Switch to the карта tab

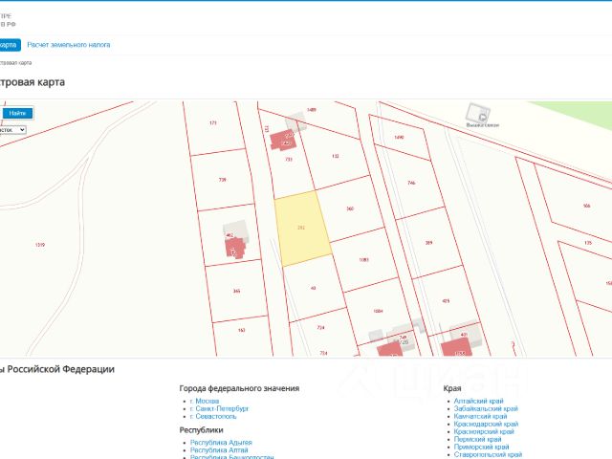coord(9,45)
